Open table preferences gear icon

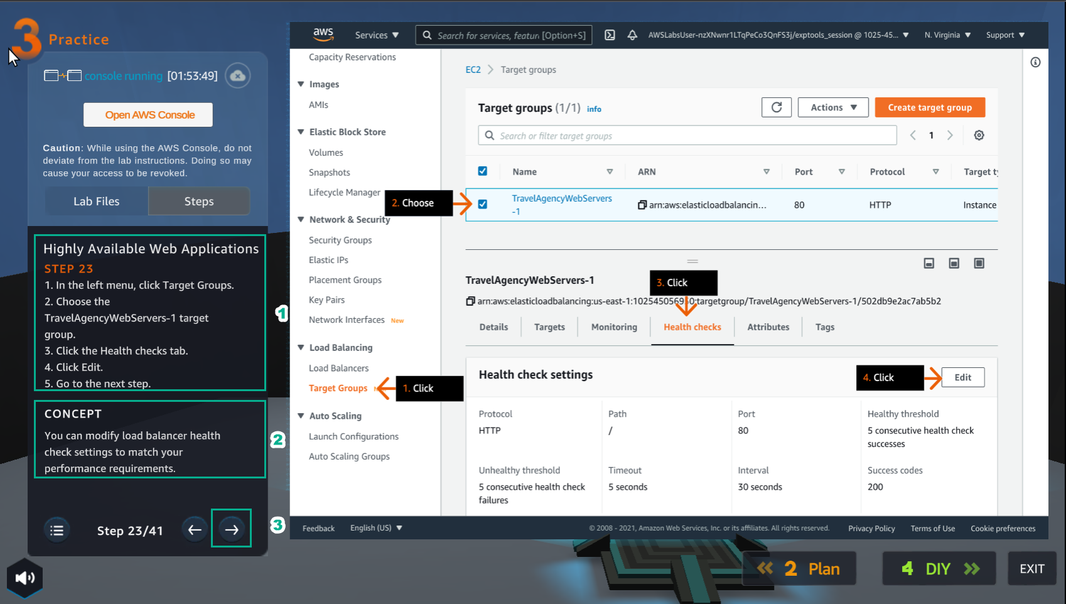pos(979,135)
